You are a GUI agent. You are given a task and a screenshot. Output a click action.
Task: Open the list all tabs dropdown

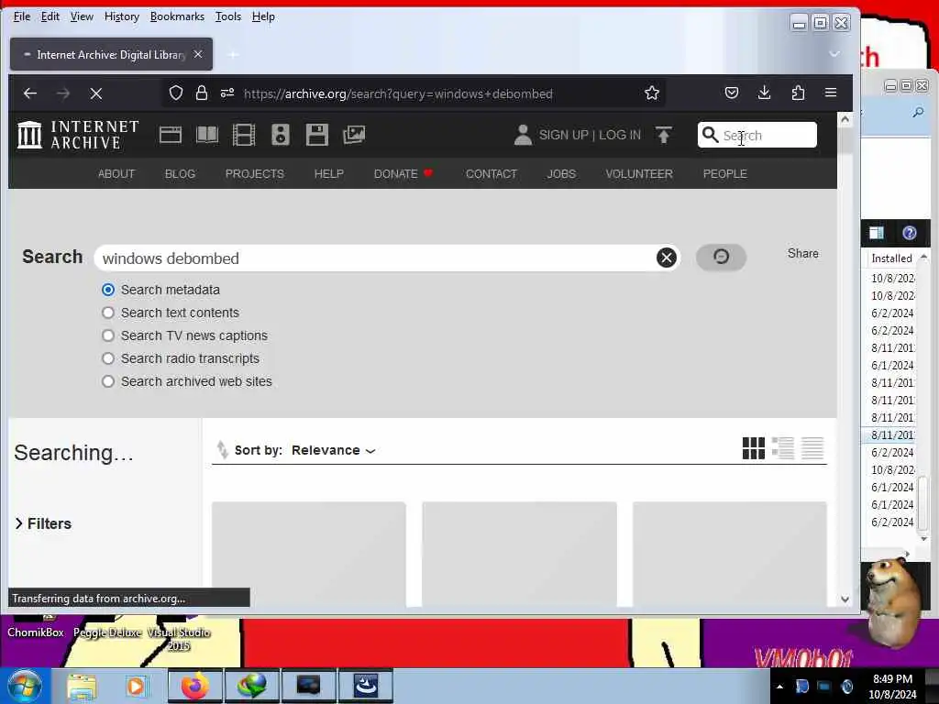pos(834,54)
